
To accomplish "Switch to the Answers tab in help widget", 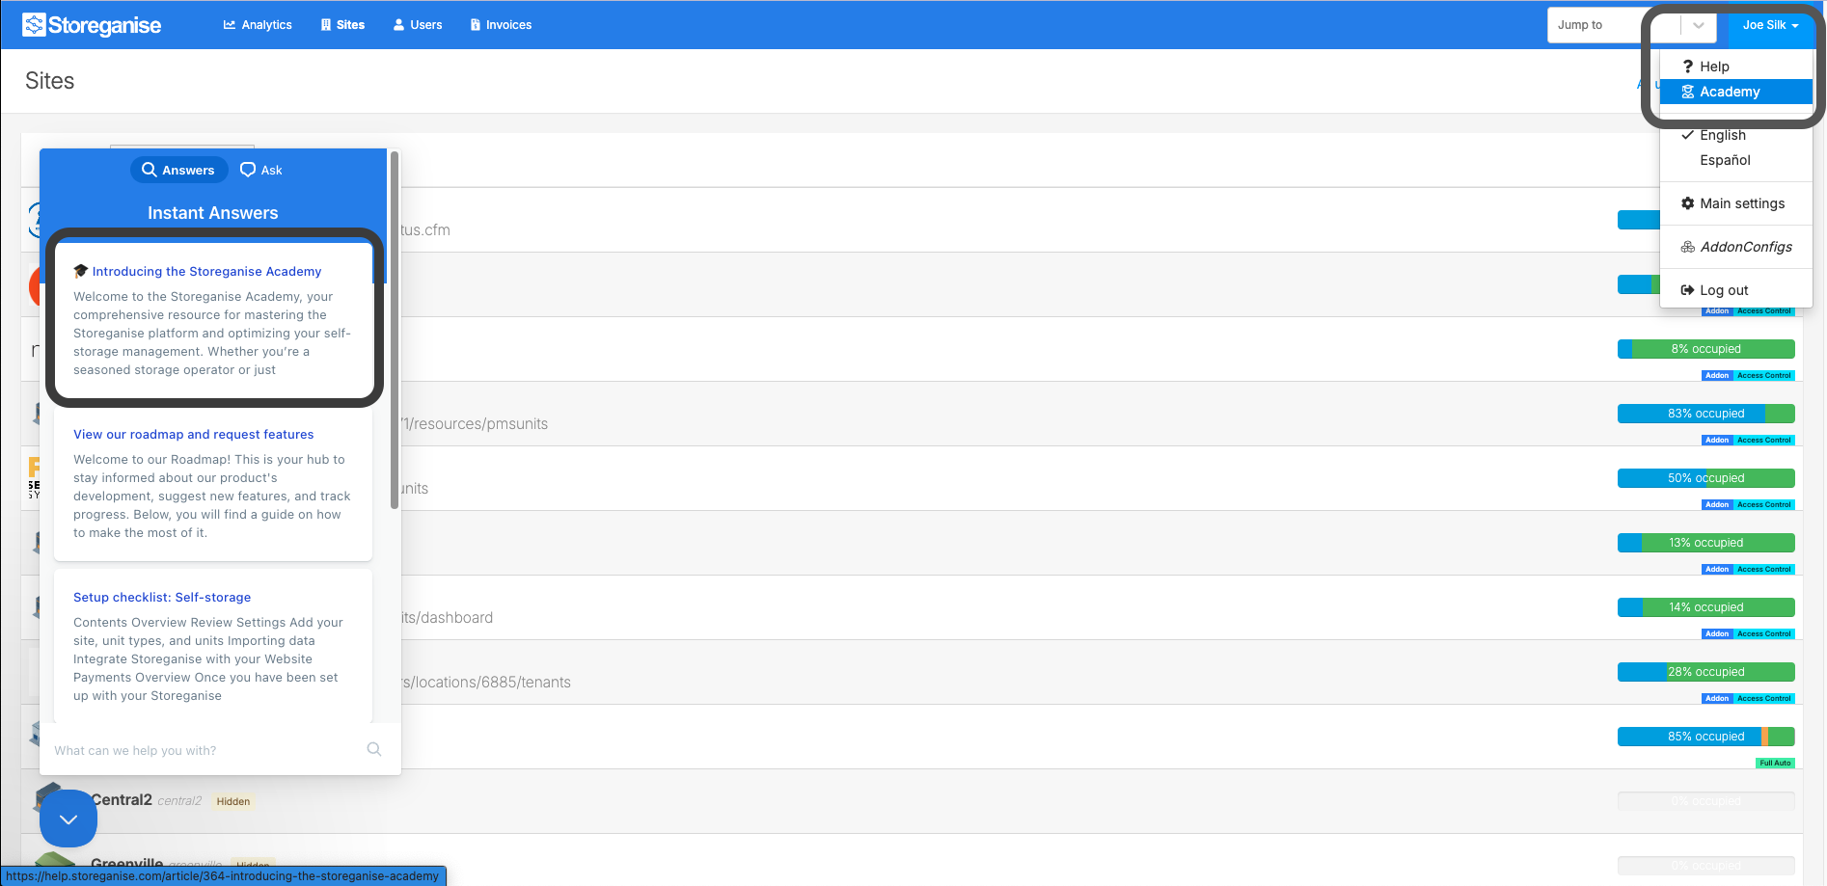I will click(178, 170).
